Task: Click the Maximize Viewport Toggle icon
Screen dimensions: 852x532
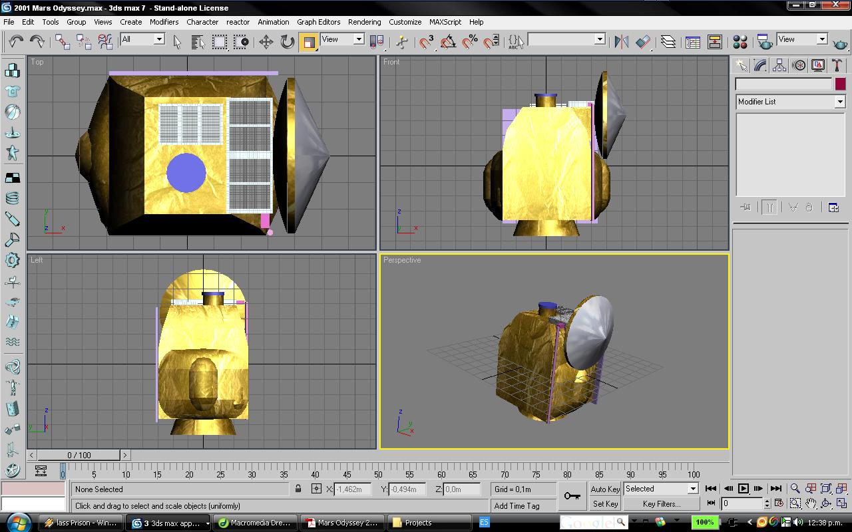Action: click(x=841, y=503)
